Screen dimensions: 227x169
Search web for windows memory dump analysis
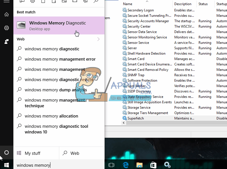[x=59, y=90]
